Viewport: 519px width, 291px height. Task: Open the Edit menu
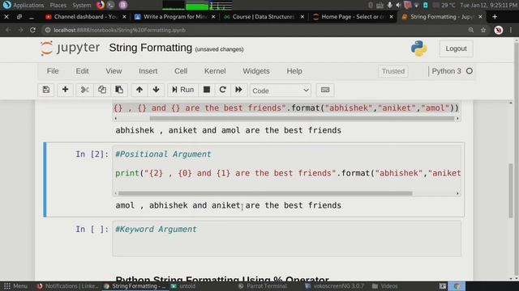click(x=82, y=71)
